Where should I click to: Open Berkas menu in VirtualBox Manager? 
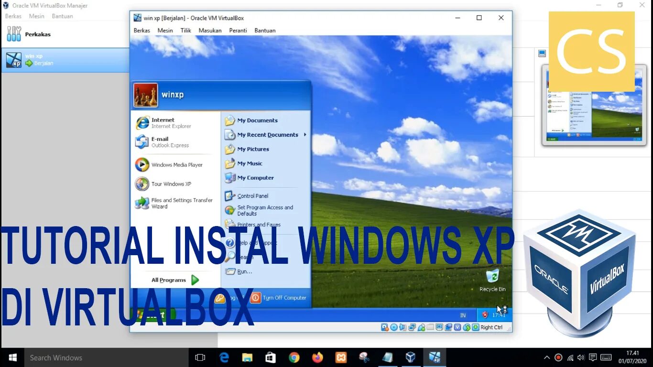13,16
